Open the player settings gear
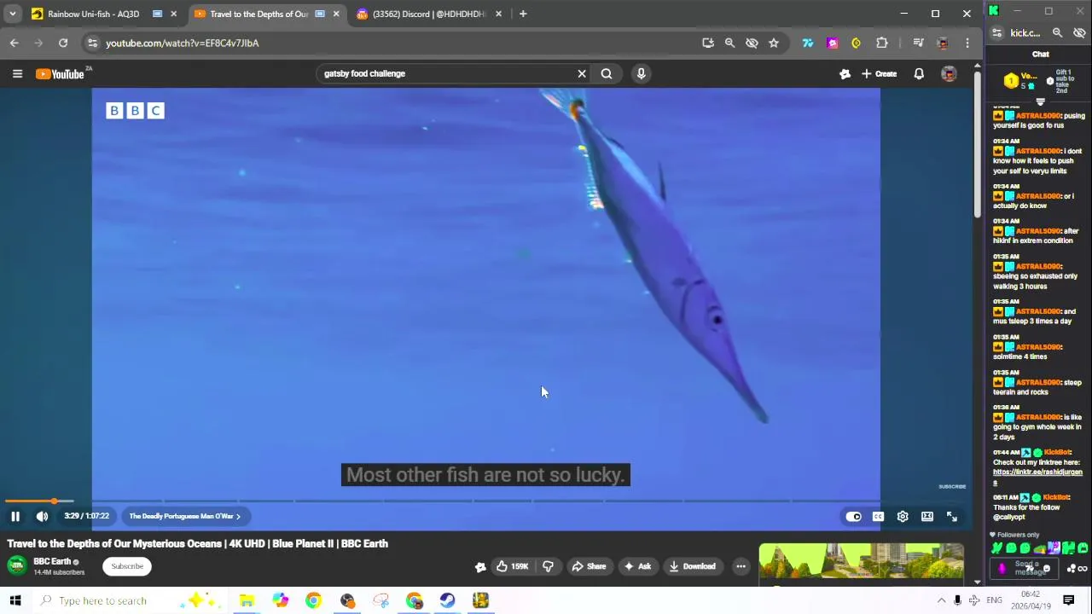Image resolution: width=1092 pixels, height=614 pixels. (x=903, y=516)
